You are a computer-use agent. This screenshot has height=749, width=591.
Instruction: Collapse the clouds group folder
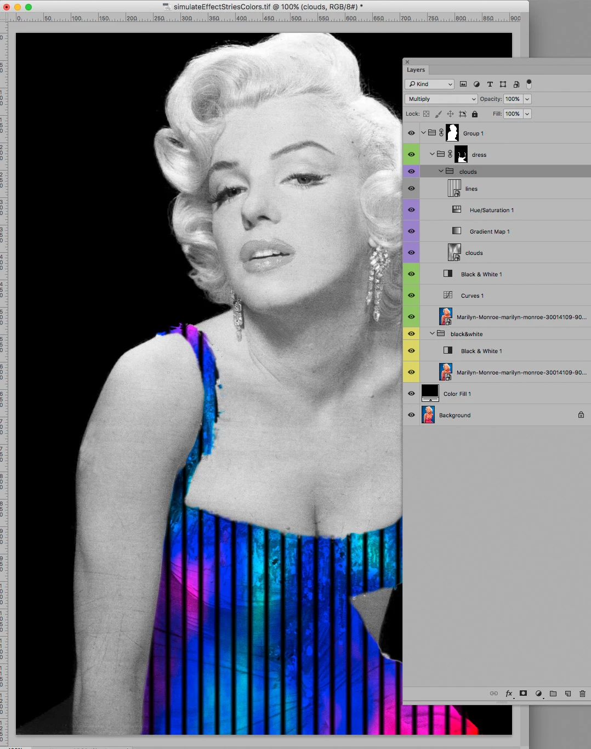point(441,171)
